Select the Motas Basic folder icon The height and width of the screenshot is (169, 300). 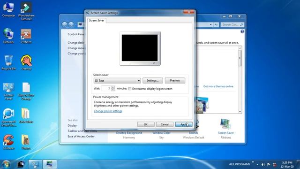26,116
